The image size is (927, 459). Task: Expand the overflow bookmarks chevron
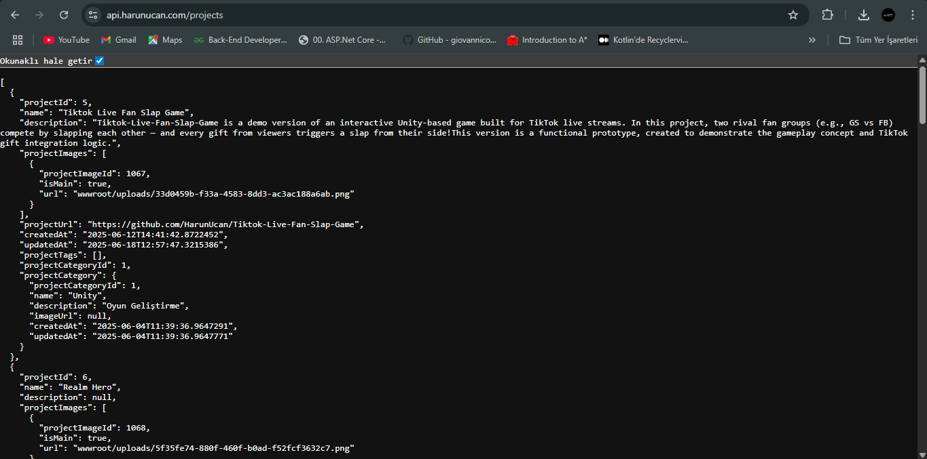(812, 39)
